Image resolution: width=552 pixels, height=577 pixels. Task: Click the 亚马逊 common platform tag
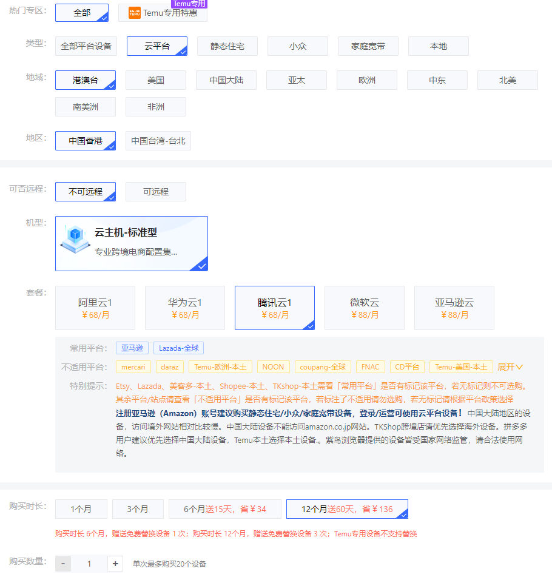[132, 348]
